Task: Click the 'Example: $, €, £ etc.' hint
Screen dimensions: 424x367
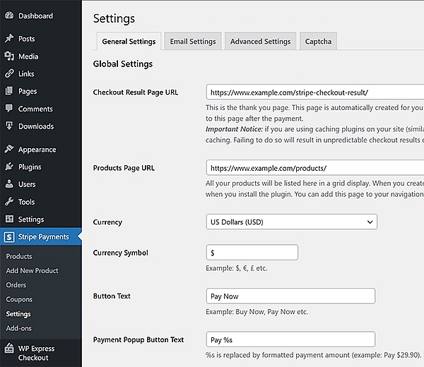Action: click(237, 268)
